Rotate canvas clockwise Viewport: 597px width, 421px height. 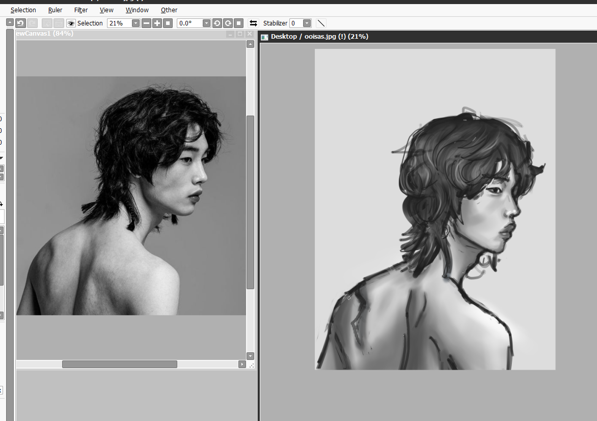point(228,23)
